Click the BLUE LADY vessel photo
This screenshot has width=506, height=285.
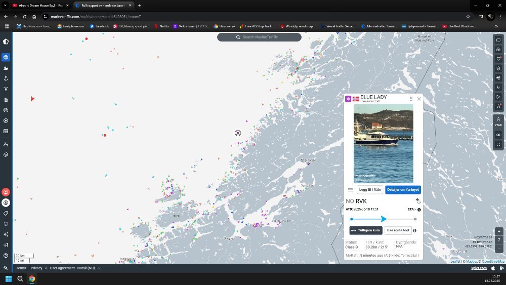pyautogui.click(x=384, y=144)
